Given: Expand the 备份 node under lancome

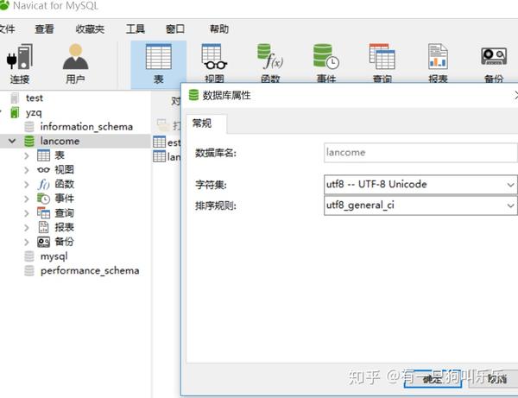Looking at the screenshot, I should point(27,242).
